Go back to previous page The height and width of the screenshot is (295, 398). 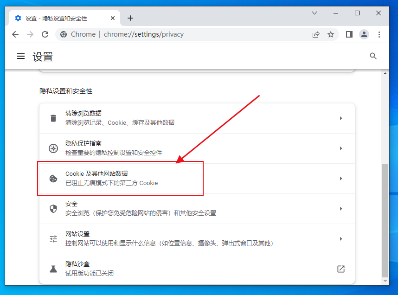coord(15,34)
